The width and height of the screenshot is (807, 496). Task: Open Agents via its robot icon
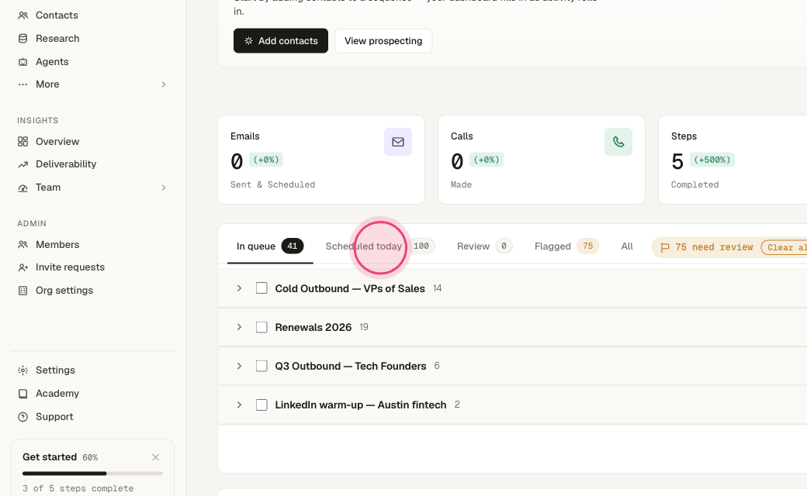pos(23,62)
